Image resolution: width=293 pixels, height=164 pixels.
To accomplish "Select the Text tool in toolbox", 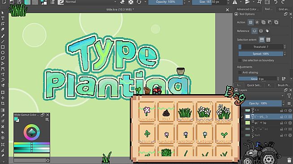I will [x=3, y=18].
